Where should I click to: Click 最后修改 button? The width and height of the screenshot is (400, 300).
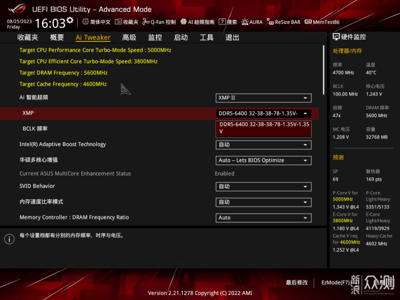[297, 282]
